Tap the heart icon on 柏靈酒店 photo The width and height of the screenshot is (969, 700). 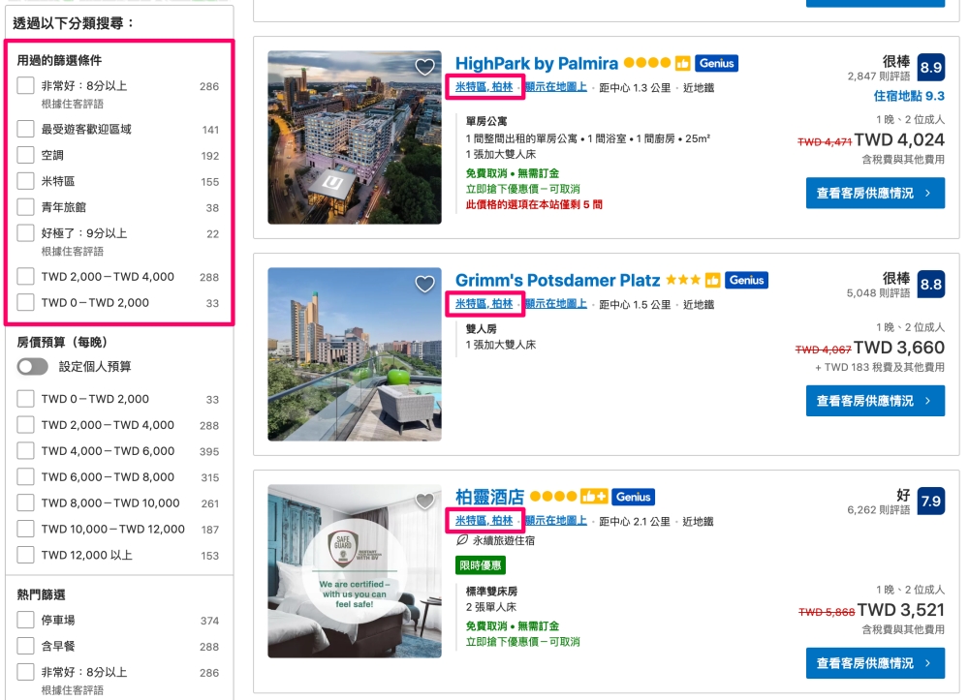pos(424,502)
